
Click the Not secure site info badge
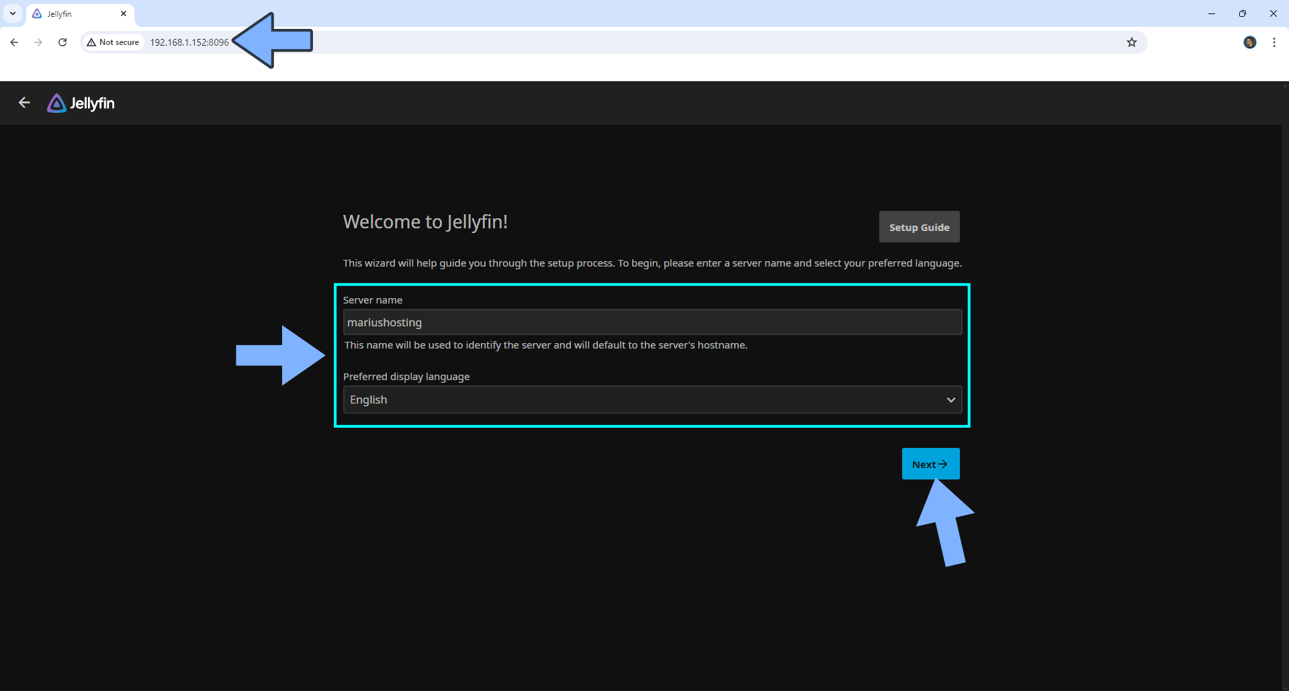point(113,42)
